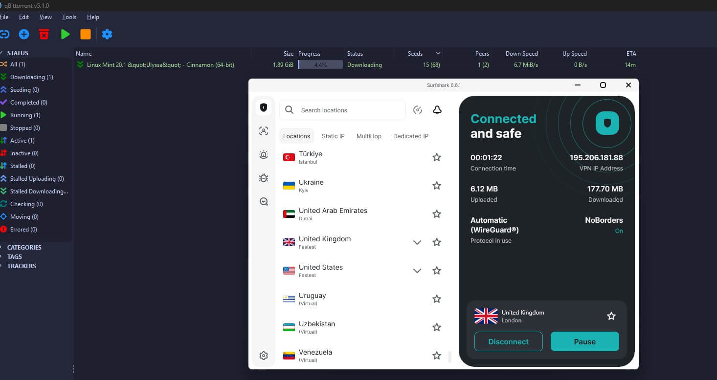This screenshot has width=717, height=380.
Task: Open the Seeds column filter arrow
Action: coord(438,53)
